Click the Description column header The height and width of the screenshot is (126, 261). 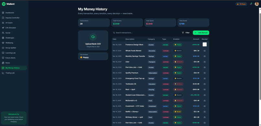(x=130, y=39)
